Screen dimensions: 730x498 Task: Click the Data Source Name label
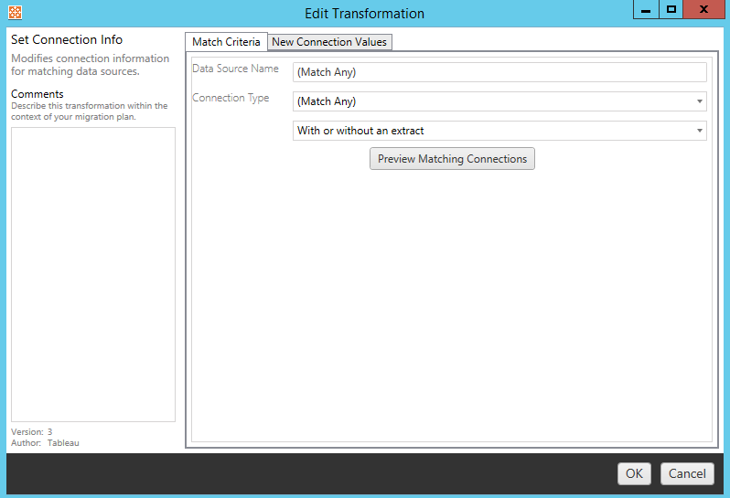click(x=235, y=69)
